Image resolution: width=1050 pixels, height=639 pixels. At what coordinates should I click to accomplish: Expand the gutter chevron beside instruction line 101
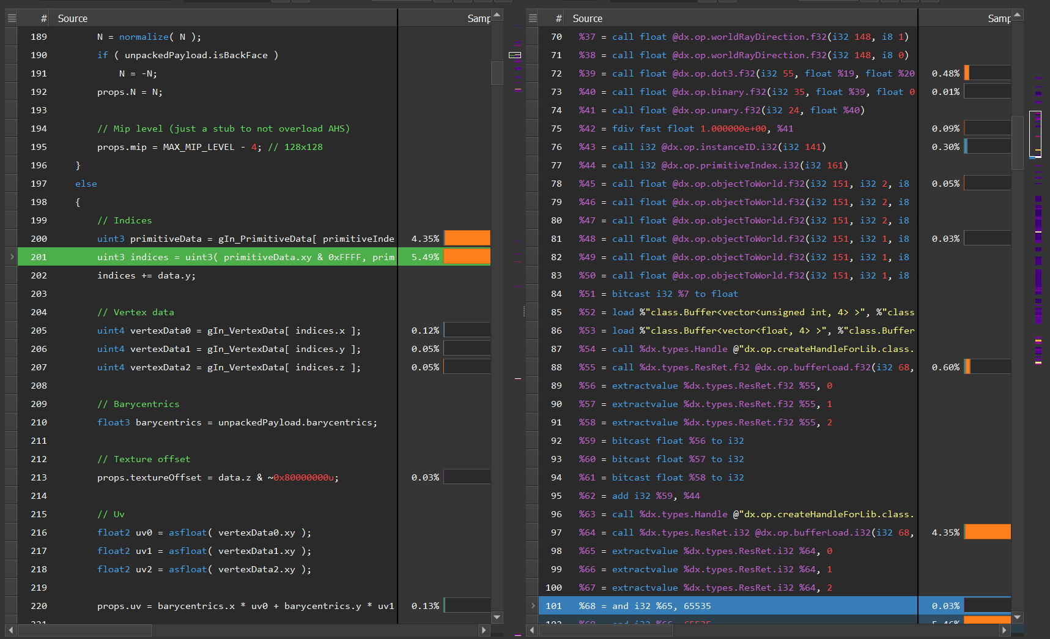532,606
